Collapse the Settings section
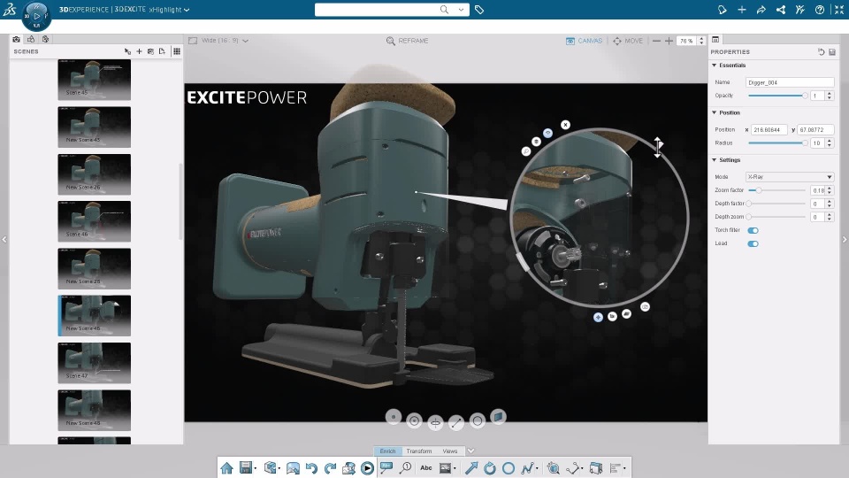Screen dimensions: 849x478 pos(715,160)
